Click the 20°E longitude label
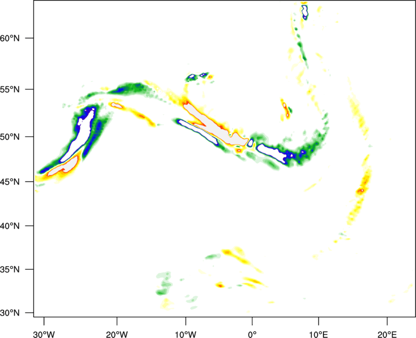Screen dimensions: 416x338 point(387,334)
